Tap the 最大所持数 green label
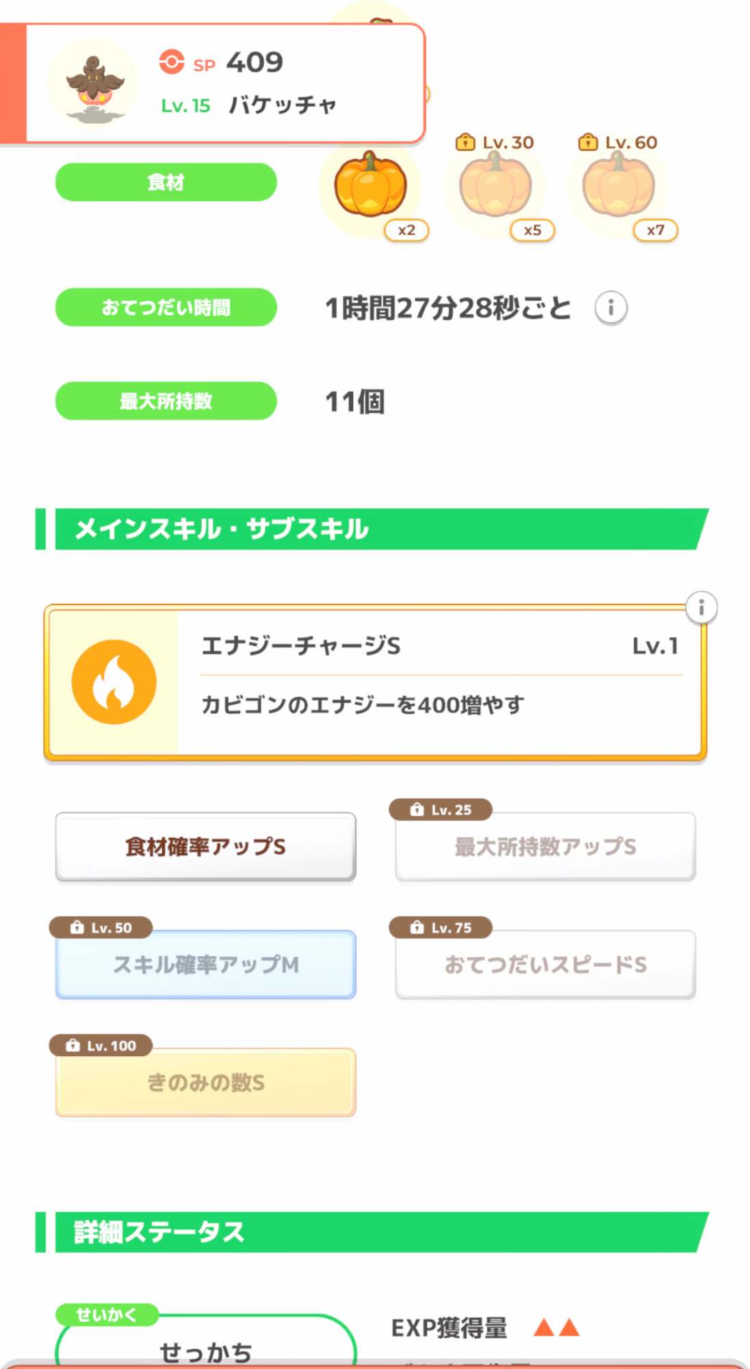 tap(166, 401)
